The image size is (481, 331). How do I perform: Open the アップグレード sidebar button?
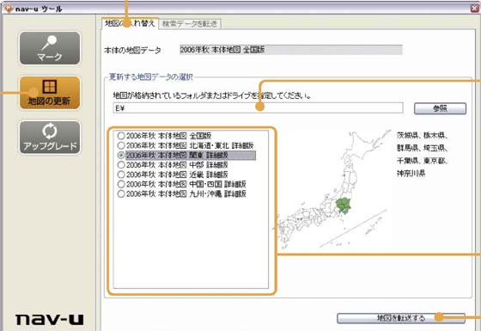(x=50, y=138)
